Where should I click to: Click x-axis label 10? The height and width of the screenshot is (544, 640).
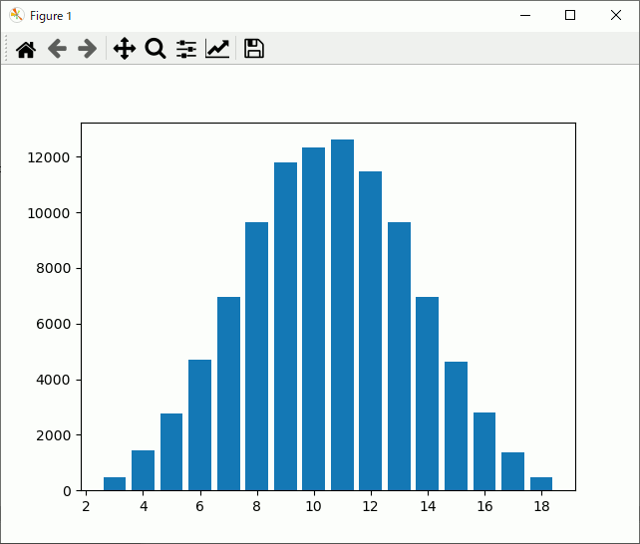pos(313,506)
